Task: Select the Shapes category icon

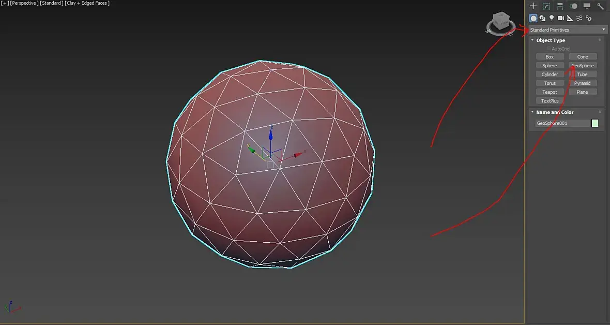Action: point(542,18)
